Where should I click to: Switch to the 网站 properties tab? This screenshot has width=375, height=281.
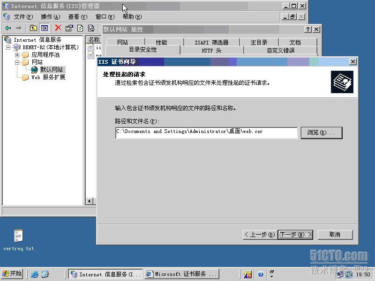(x=125, y=42)
